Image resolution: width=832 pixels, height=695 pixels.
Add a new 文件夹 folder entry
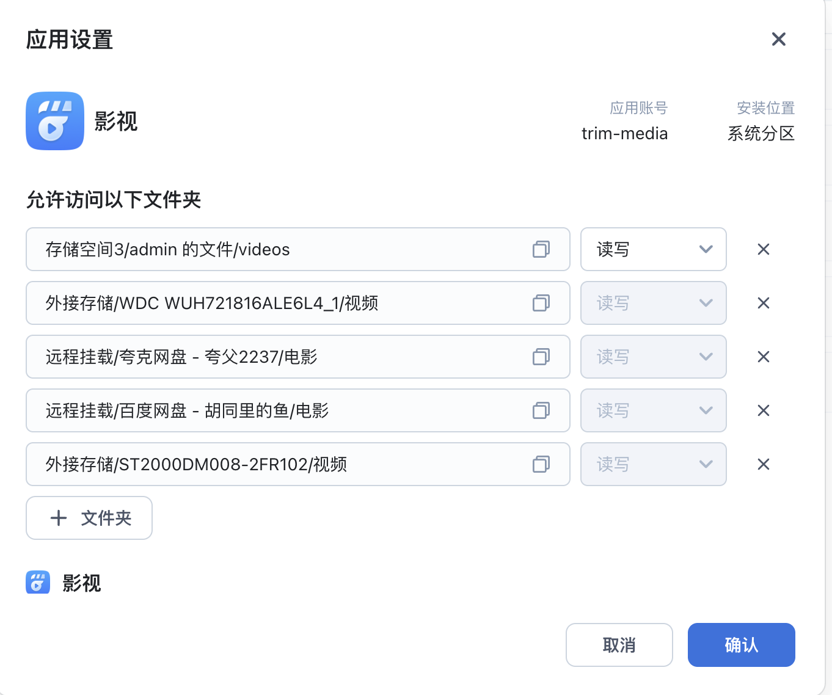(x=89, y=518)
